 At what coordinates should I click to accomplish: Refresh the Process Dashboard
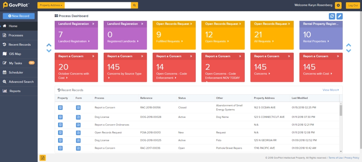(332, 16)
